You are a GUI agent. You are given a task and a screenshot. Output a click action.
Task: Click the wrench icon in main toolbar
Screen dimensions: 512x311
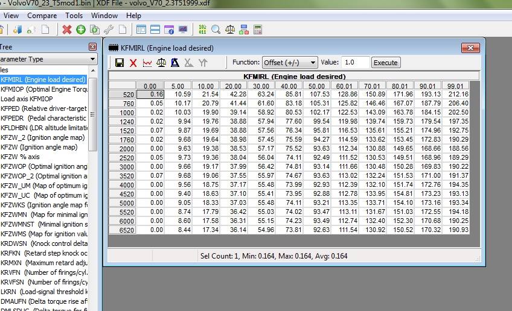click(x=109, y=29)
